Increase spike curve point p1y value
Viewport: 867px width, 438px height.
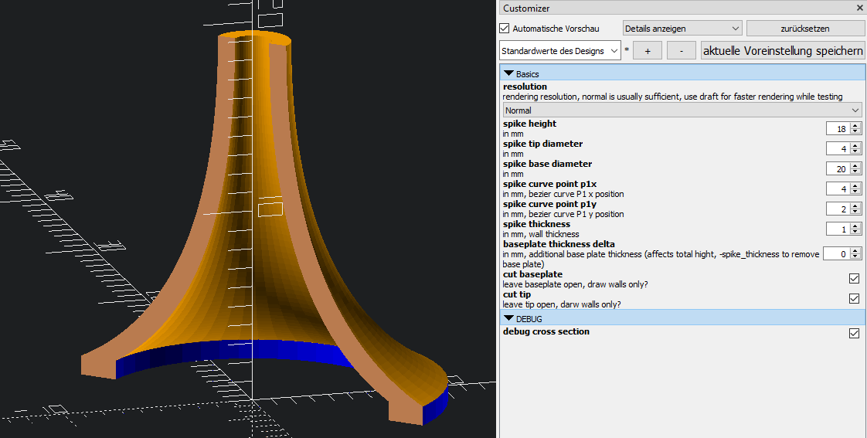[855, 206]
